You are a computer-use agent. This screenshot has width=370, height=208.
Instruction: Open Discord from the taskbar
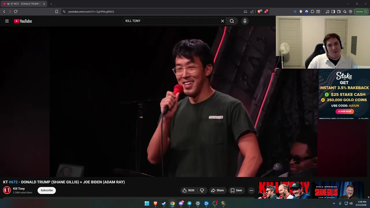pos(181,203)
